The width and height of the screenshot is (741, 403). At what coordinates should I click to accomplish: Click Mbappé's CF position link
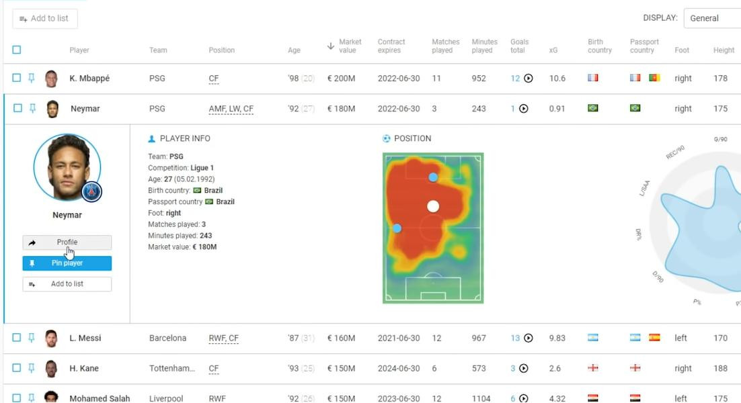214,79
